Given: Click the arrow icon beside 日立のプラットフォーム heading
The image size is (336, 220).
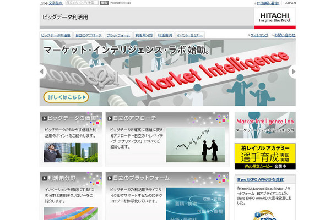Looking at the screenshot, I should click(110, 178).
